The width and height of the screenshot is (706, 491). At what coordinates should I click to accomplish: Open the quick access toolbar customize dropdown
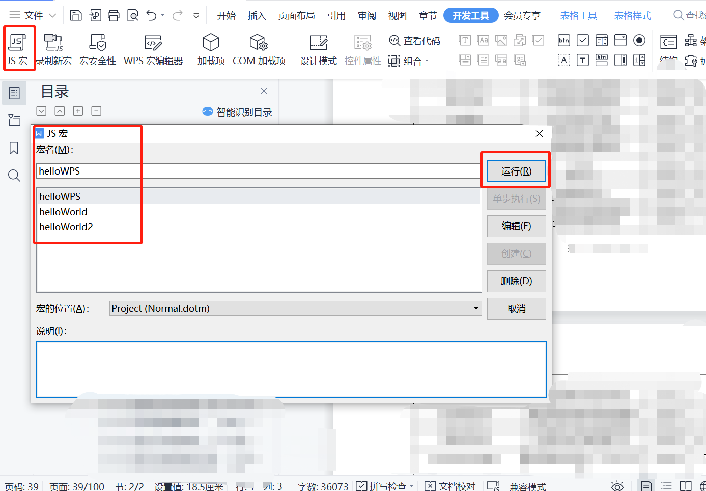click(196, 16)
